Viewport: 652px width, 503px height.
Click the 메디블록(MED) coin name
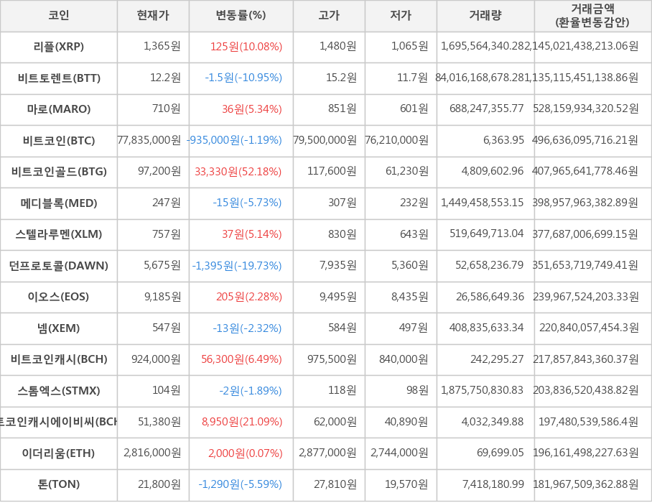(x=59, y=203)
